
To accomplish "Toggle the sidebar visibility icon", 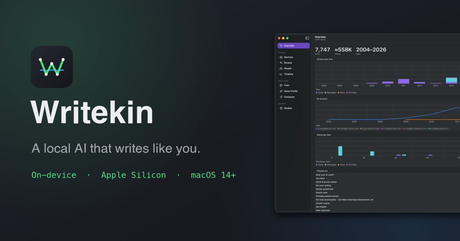I will (x=307, y=38).
